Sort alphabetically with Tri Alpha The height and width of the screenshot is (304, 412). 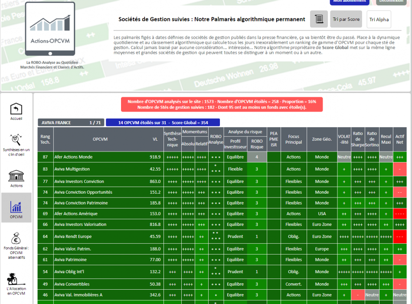pos(379,19)
